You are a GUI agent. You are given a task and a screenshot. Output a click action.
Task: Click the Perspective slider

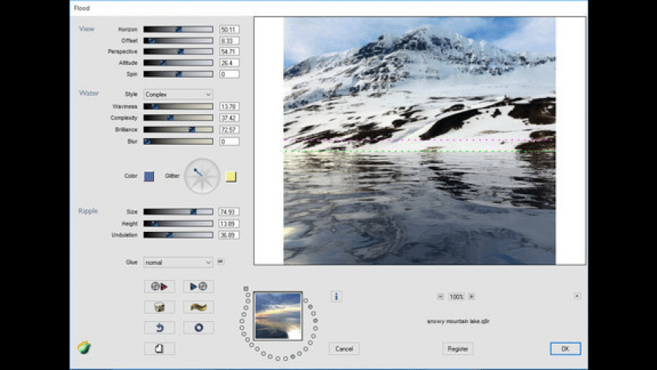(178, 51)
